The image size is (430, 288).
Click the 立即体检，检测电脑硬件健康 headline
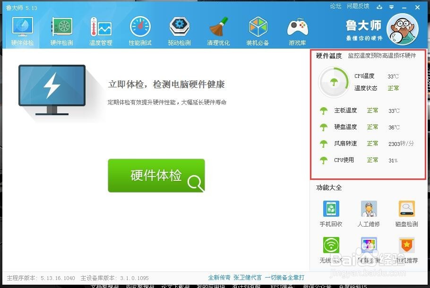point(166,85)
